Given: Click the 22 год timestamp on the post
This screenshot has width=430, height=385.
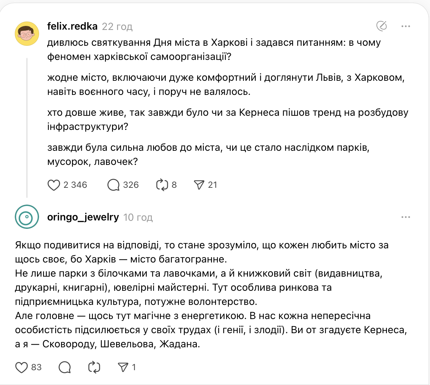Looking at the screenshot, I should (117, 27).
